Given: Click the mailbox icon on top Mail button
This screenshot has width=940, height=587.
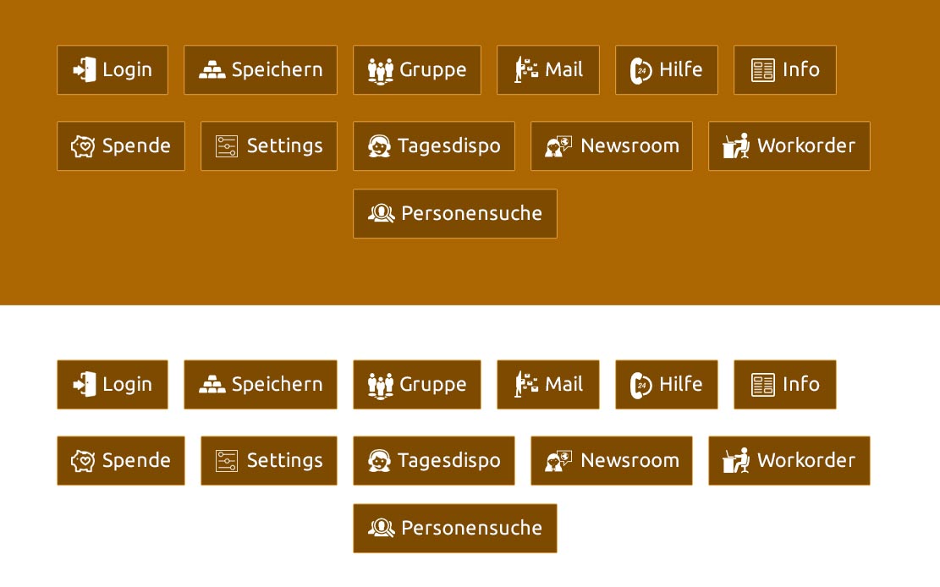Looking at the screenshot, I should 526,69.
